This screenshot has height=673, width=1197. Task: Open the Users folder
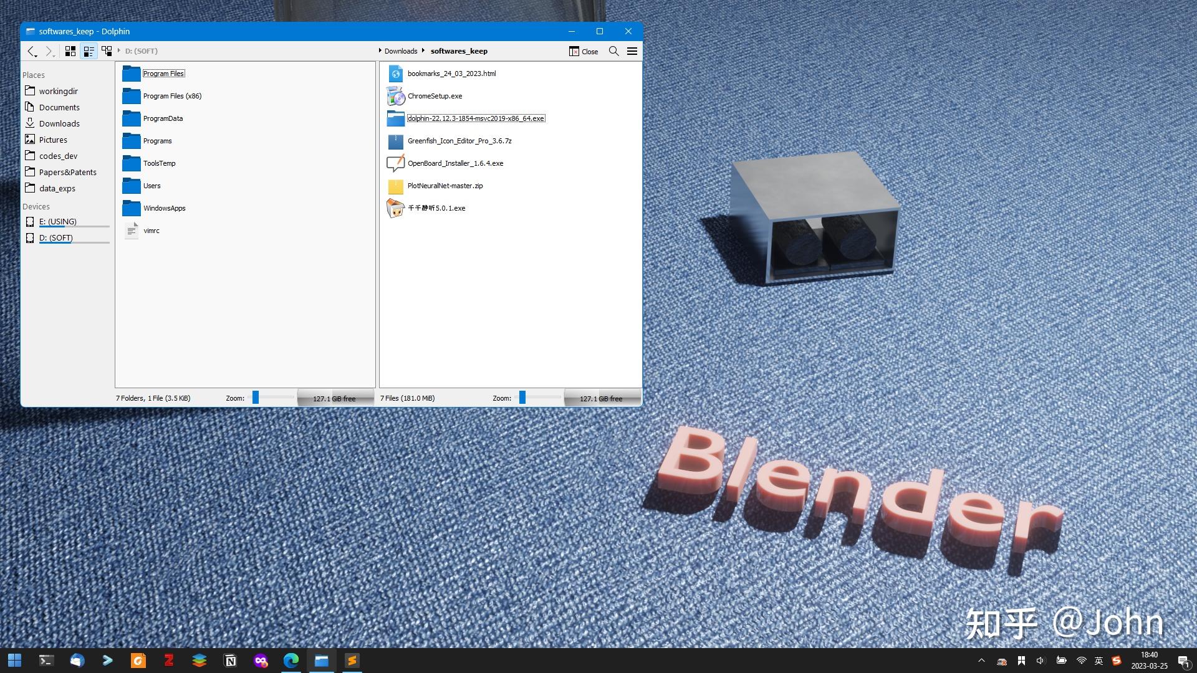(x=151, y=186)
